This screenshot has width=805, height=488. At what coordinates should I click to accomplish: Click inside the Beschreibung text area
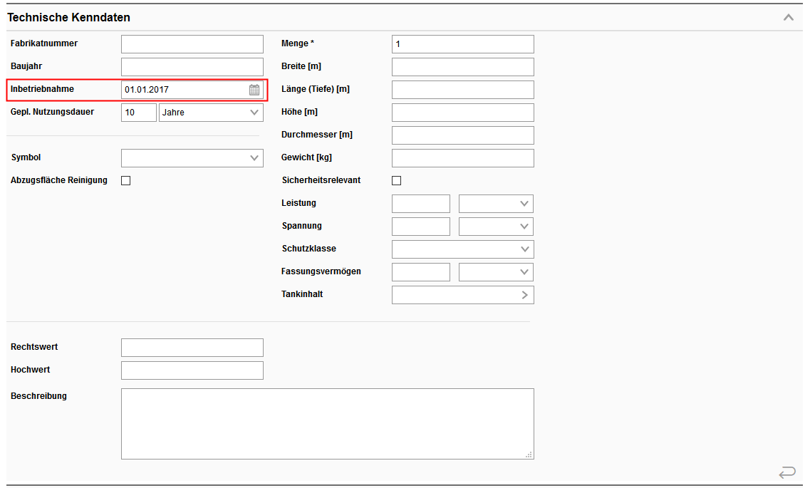(x=328, y=424)
